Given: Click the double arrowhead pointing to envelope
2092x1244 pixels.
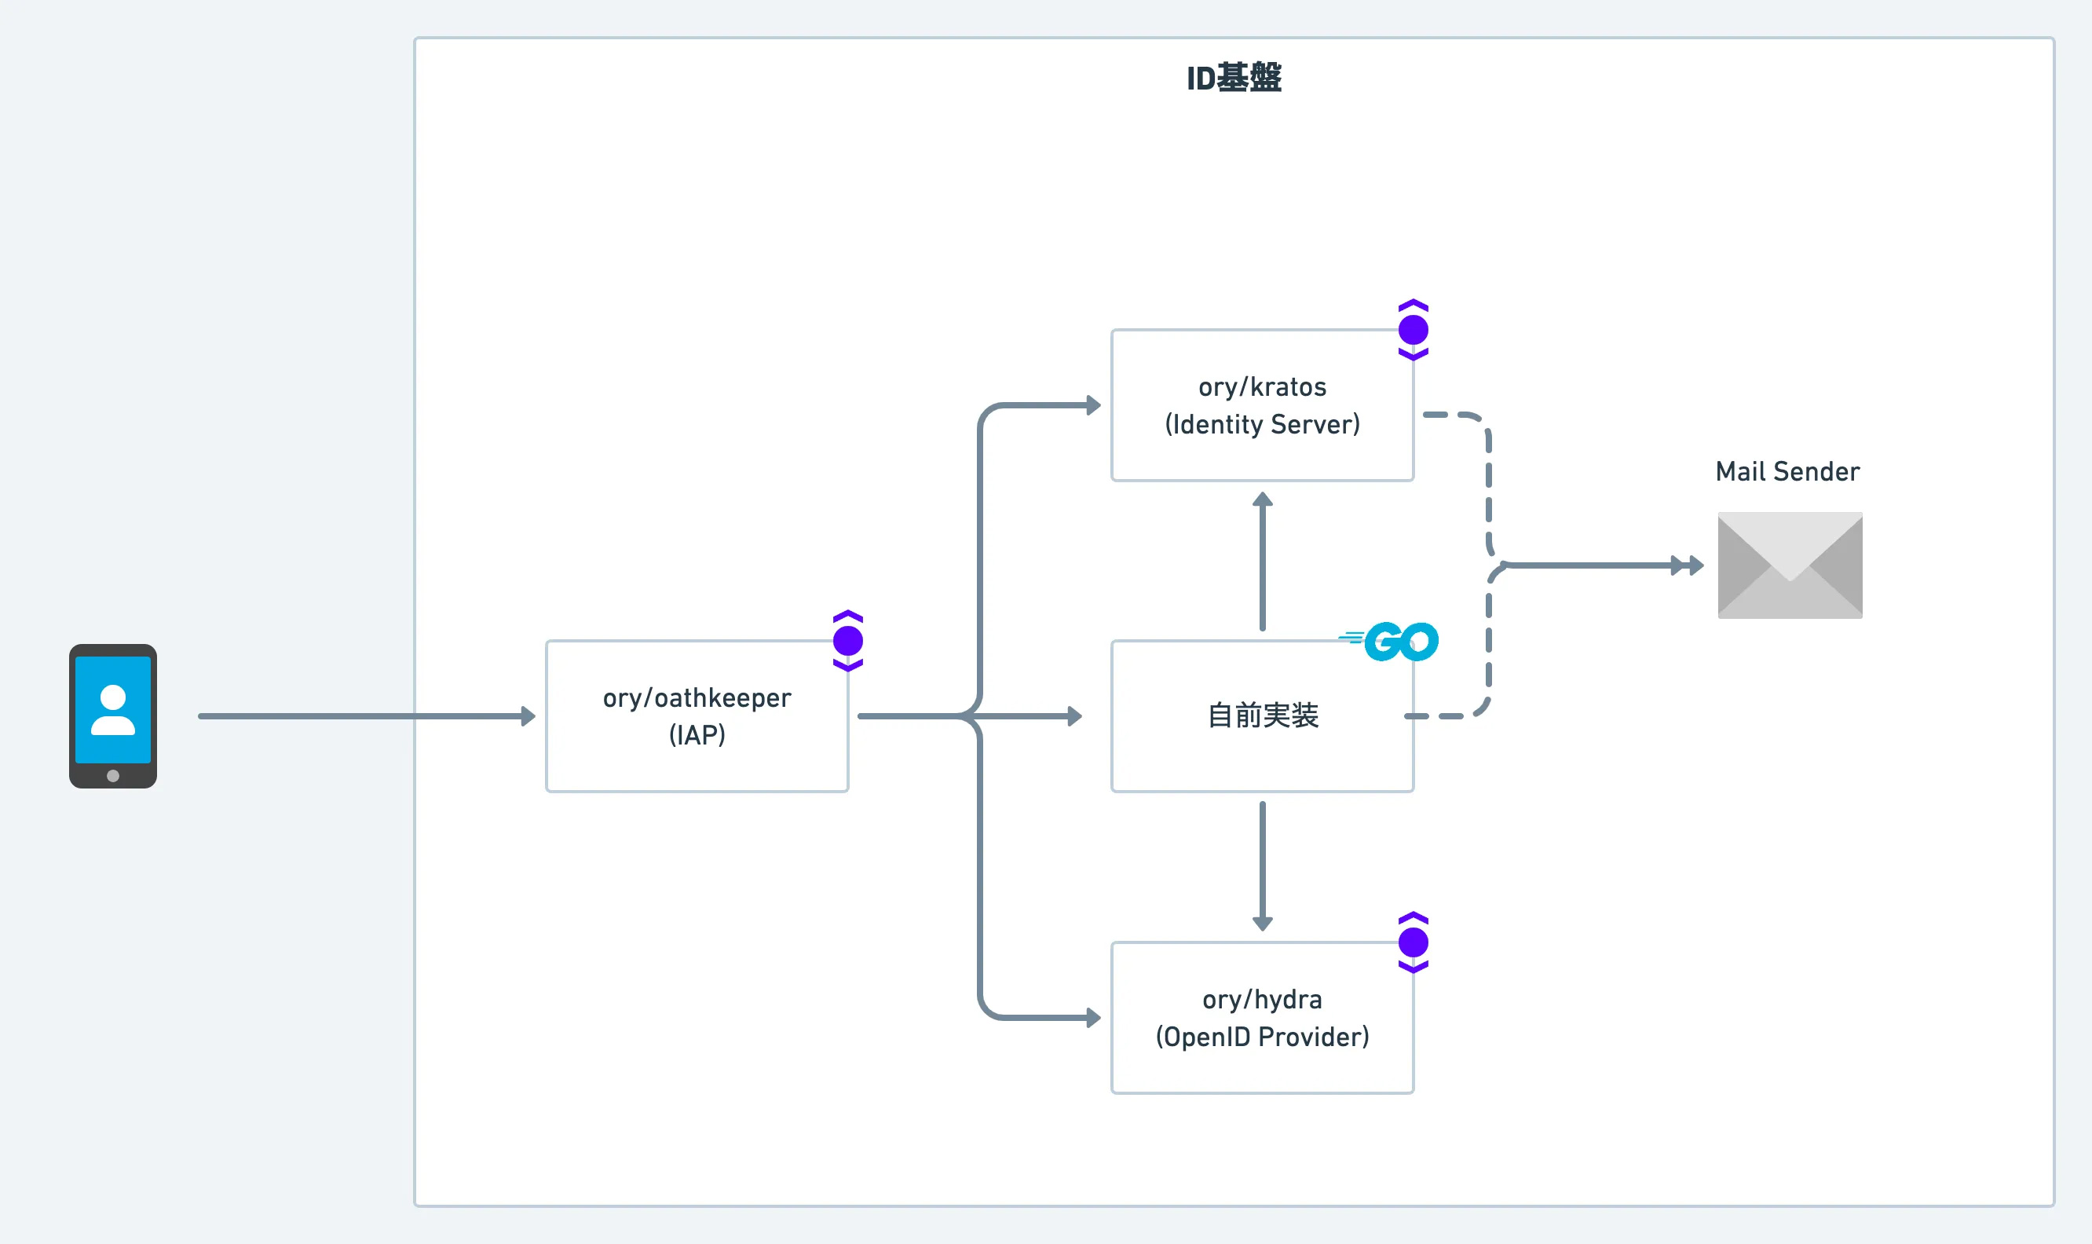Looking at the screenshot, I should pyautogui.click(x=1686, y=565).
